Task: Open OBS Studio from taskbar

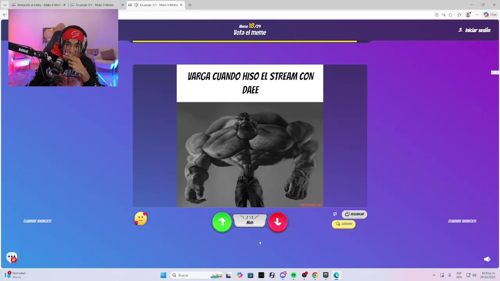Action: 304,275
